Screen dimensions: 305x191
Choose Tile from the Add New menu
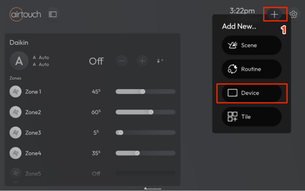tap(251, 117)
